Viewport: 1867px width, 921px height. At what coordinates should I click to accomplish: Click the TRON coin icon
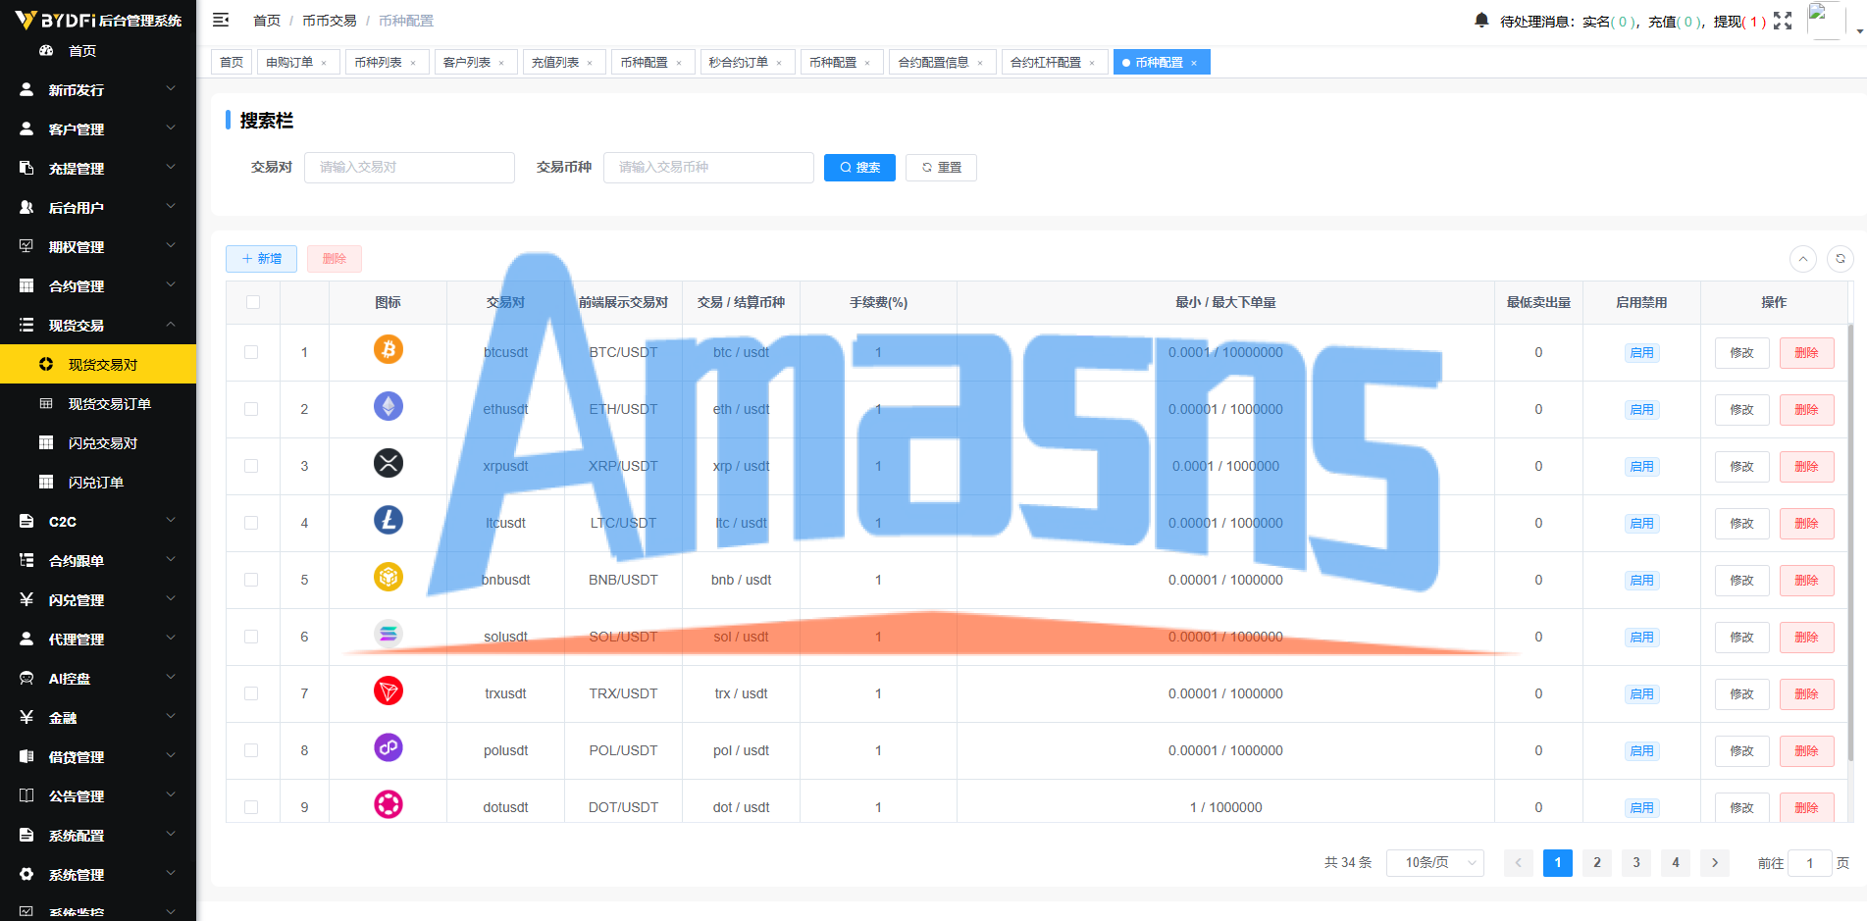(389, 691)
